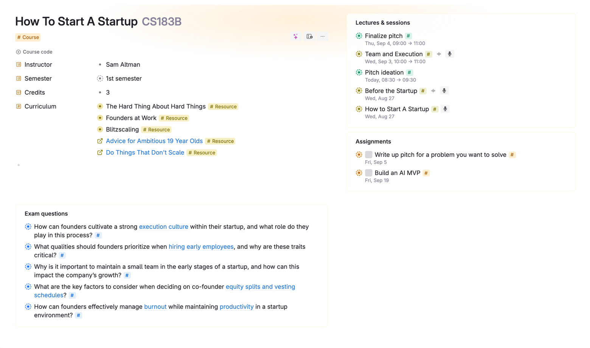Click the external link icon beside Do Things

[100, 152]
